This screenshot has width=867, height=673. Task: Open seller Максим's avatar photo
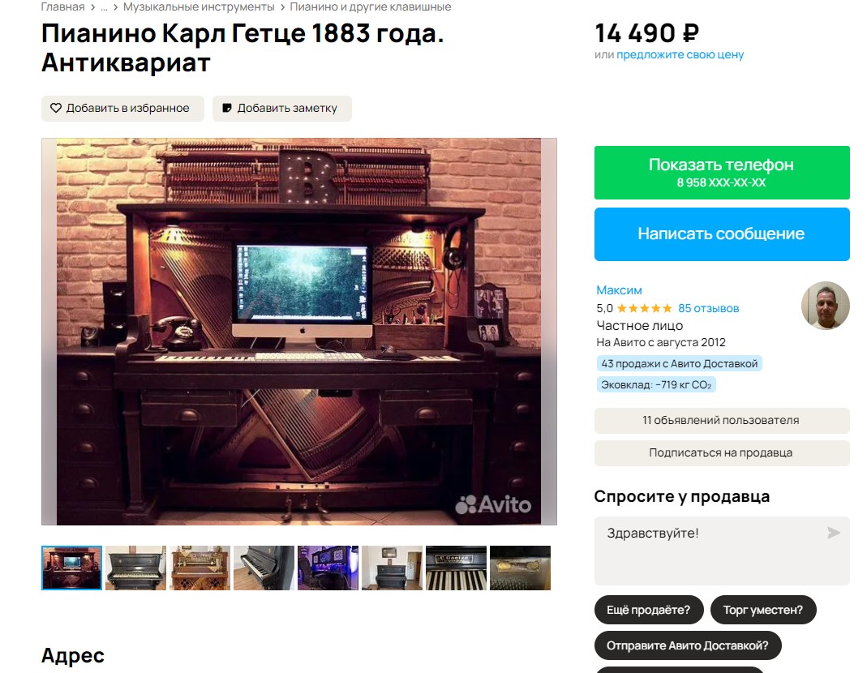(x=825, y=305)
